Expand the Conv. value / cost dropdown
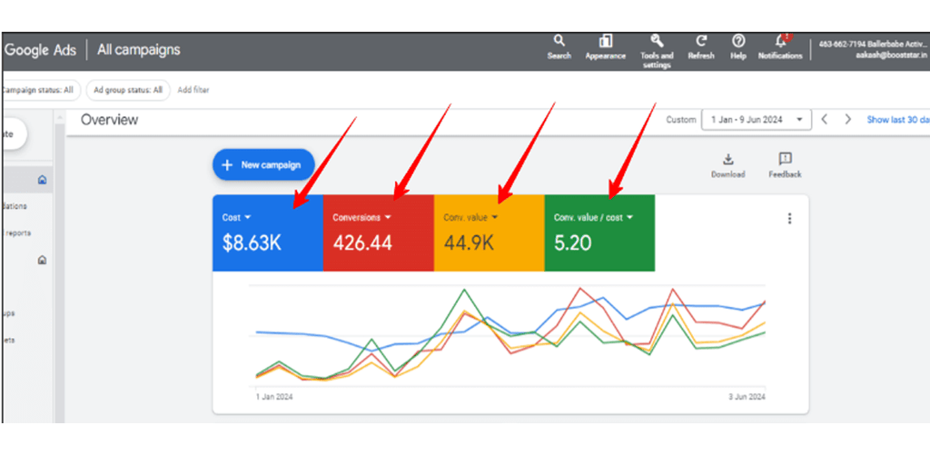The width and height of the screenshot is (930, 455). coord(629,218)
